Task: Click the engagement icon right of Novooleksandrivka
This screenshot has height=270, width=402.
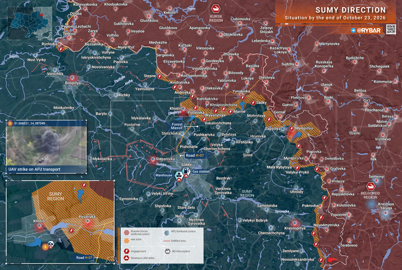Action: point(320,260)
